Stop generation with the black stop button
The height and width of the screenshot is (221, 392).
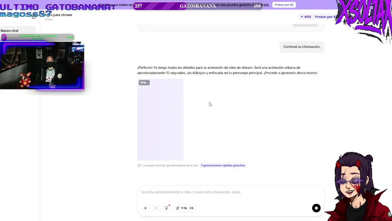coord(316,208)
